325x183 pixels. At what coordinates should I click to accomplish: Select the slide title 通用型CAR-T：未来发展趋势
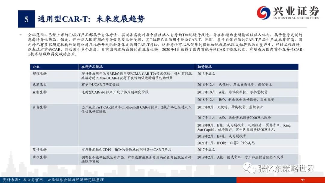91,19
